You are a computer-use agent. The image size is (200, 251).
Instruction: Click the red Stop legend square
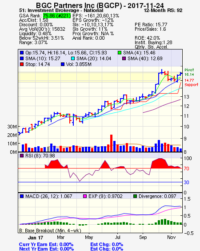[x=22, y=64]
